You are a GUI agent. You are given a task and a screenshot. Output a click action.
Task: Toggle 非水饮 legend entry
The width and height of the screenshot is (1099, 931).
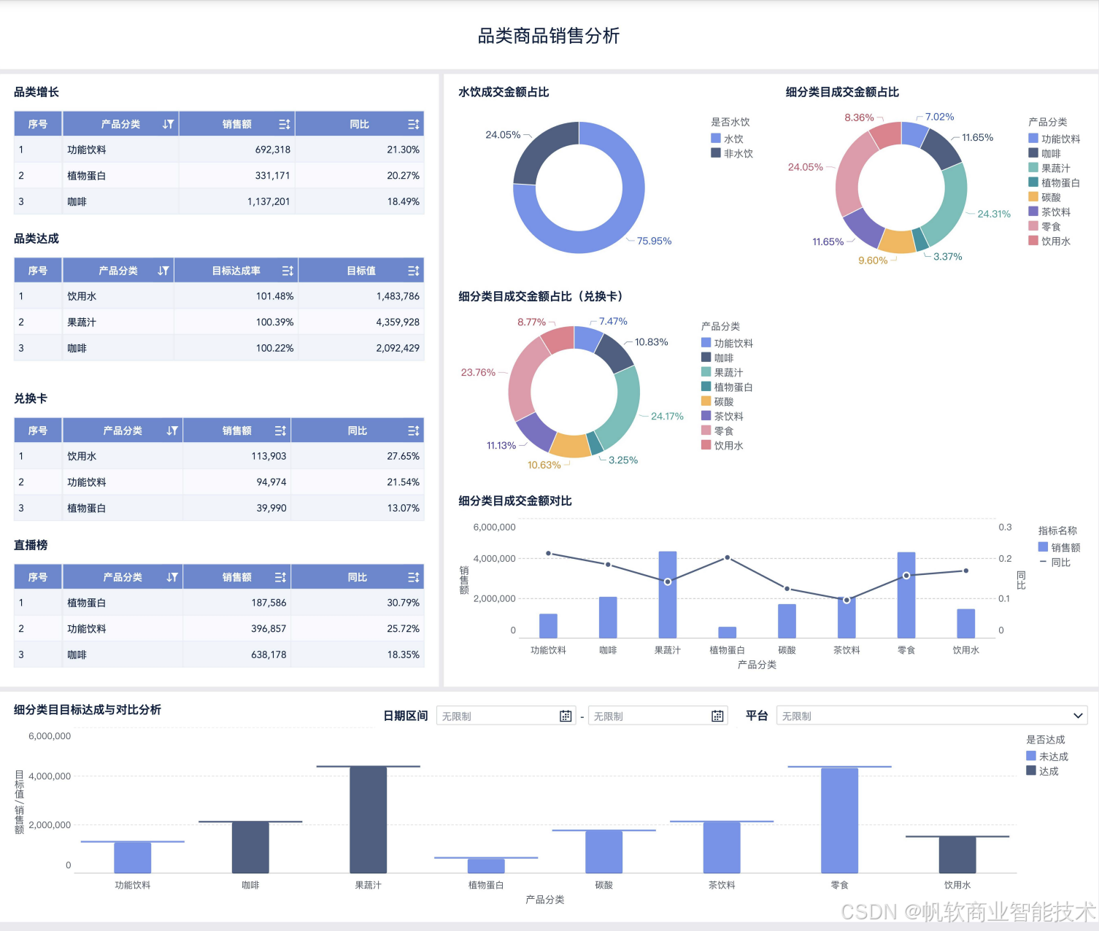click(732, 153)
